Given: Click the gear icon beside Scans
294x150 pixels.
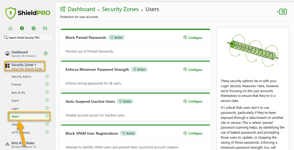Looking at the screenshot, I should (47, 100).
